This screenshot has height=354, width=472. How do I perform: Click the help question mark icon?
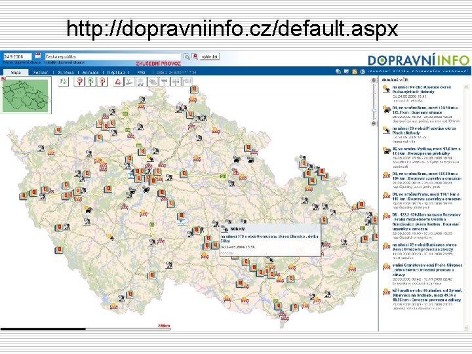(x=363, y=71)
